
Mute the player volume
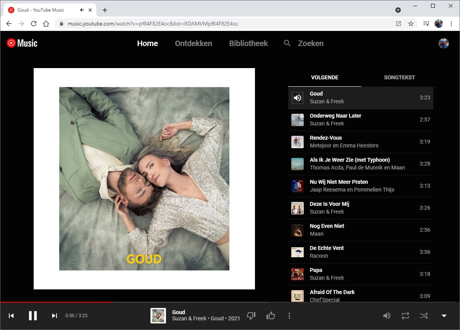[x=386, y=316]
